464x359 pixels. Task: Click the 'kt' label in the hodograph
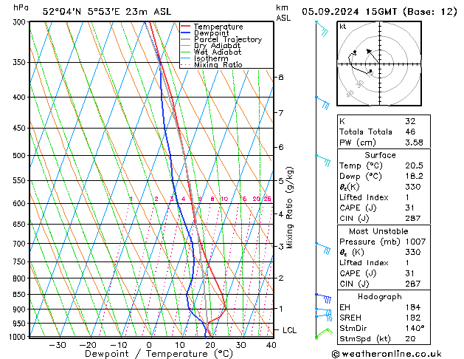pos(343,27)
